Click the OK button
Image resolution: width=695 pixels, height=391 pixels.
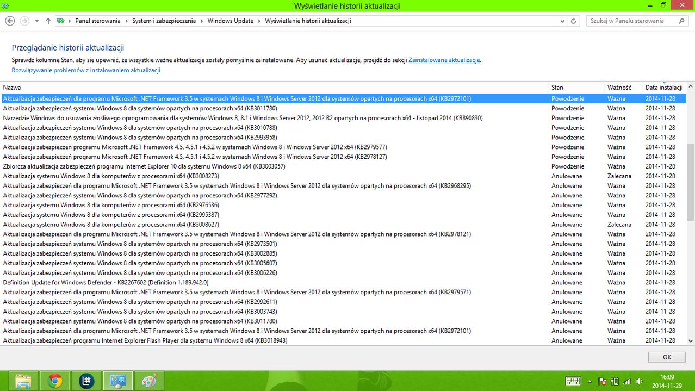coord(667,357)
